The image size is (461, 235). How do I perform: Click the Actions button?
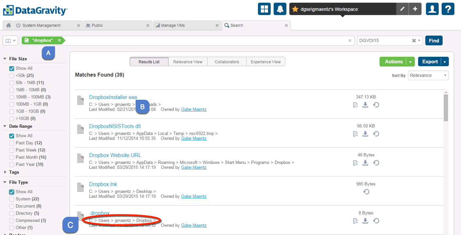pos(393,62)
